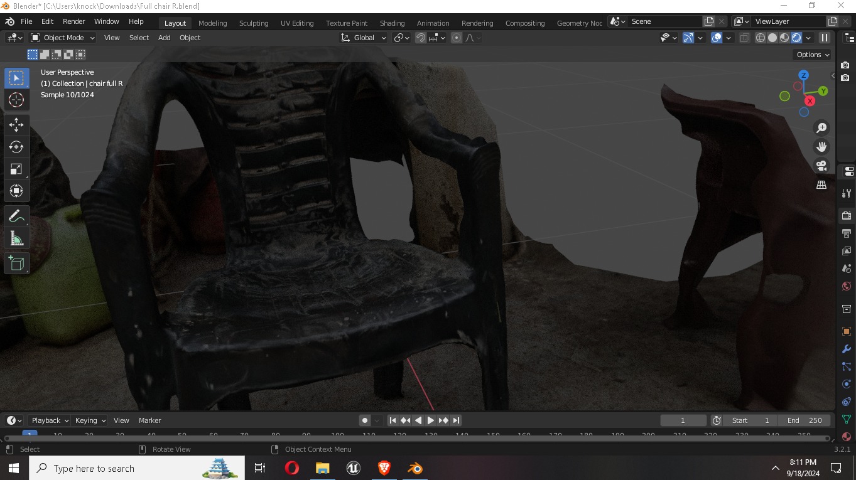
Task: Expand the gizmo options arrow
Action: pos(700,38)
